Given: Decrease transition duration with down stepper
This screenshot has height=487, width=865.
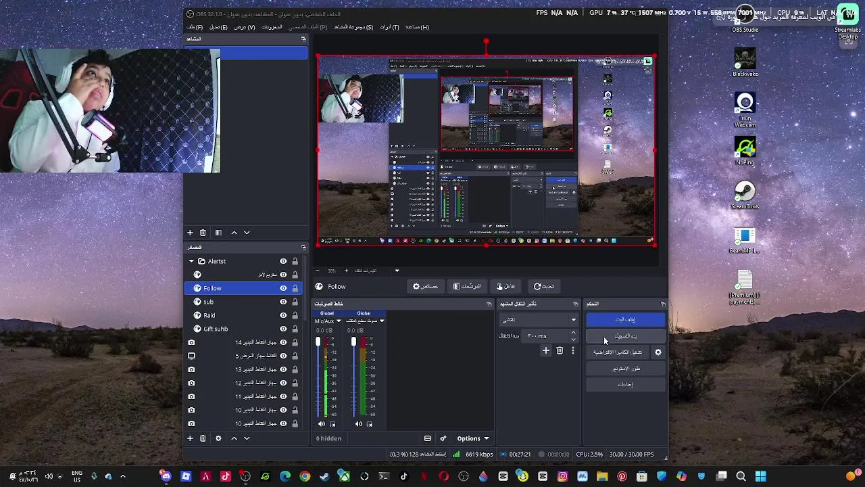Looking at the screenshot, I should (573, 338).
